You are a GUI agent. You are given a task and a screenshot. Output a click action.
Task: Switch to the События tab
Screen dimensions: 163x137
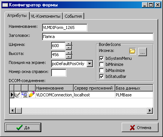click(73, 16)
